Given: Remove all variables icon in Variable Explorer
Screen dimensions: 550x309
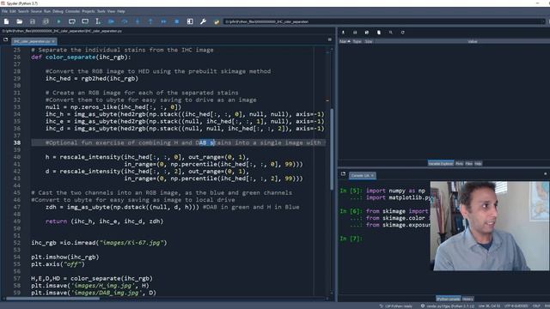Looking at the screenshot, I should pyautogui.click(x=379, y=33).
